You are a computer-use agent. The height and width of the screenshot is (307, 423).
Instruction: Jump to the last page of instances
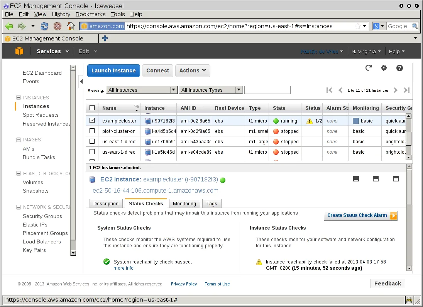[x=406, y=90]
